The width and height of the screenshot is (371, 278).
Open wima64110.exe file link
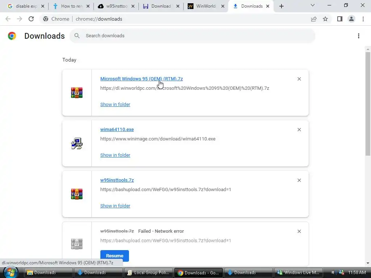117,129
